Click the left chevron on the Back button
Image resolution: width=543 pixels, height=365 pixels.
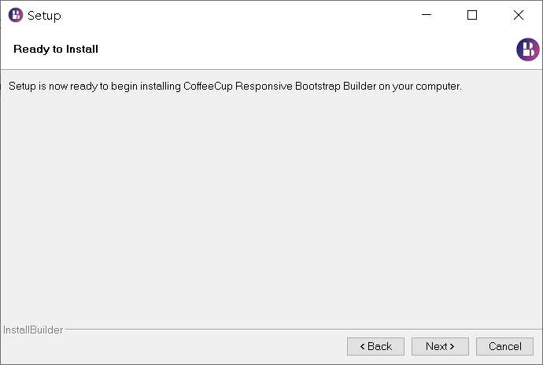tap(363, 347)
